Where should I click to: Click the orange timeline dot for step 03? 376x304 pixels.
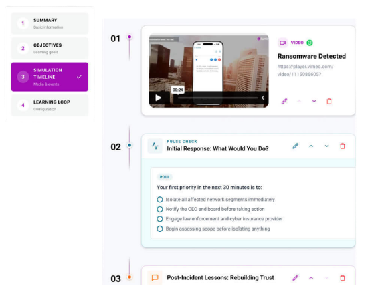(x=130, y=277)
